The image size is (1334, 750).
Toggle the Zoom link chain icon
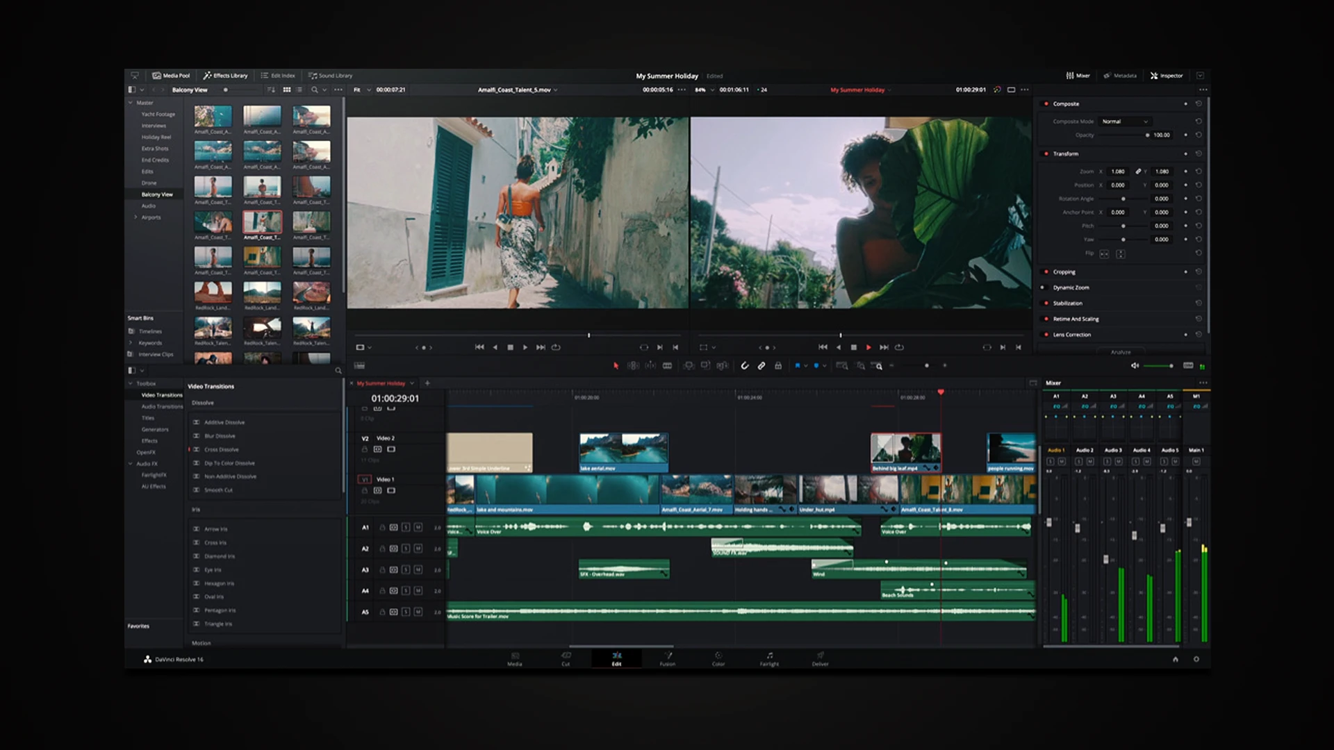point(1138,172)
